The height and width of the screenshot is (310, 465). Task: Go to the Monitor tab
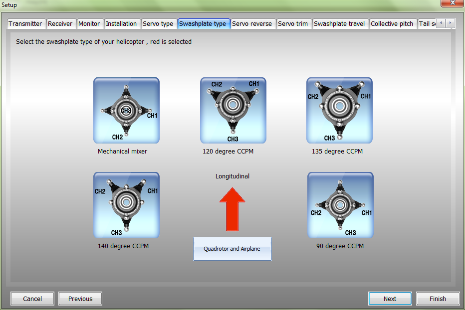click(89, 24)
